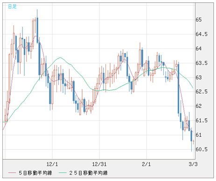Click the 62.5 price axis label

(202, 92)
